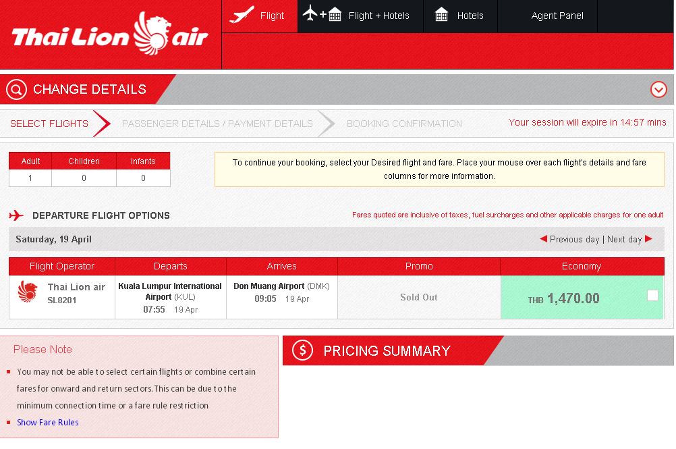Click the booking instruction notice box
This screenshot has height=449, width=676.
click(x=439, y=169)
